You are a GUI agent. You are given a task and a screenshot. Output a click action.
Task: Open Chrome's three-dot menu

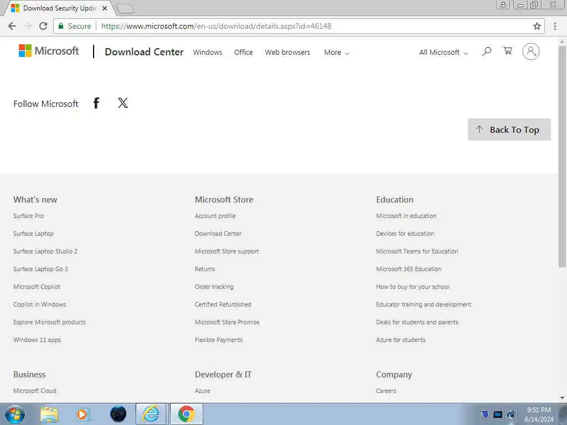coord(555,26)
